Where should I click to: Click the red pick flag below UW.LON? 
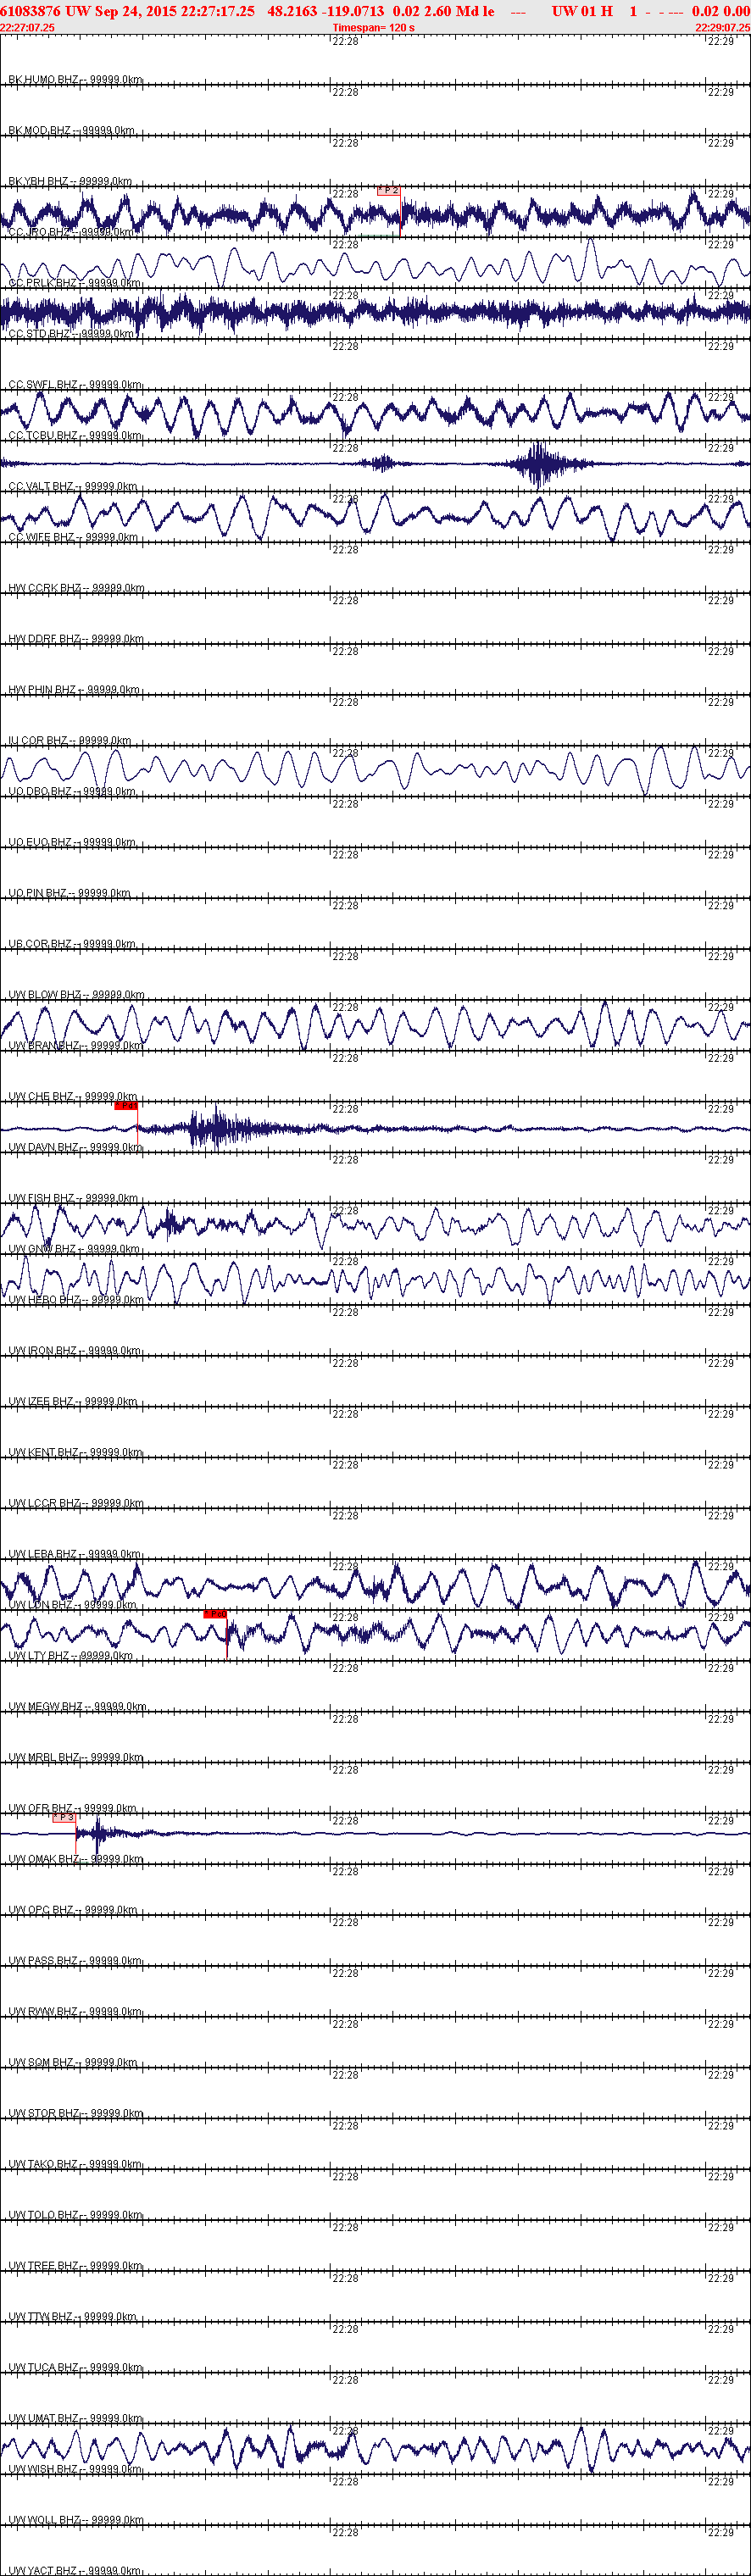pos(215,1614)
